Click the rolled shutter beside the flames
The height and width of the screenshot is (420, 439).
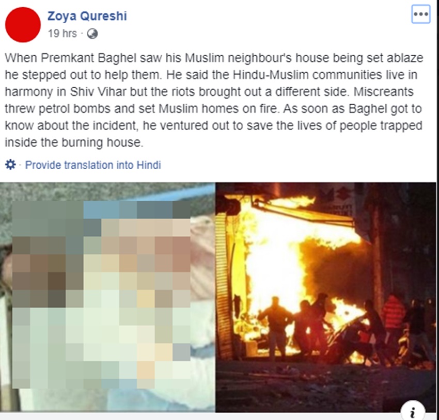pos(223,285)
